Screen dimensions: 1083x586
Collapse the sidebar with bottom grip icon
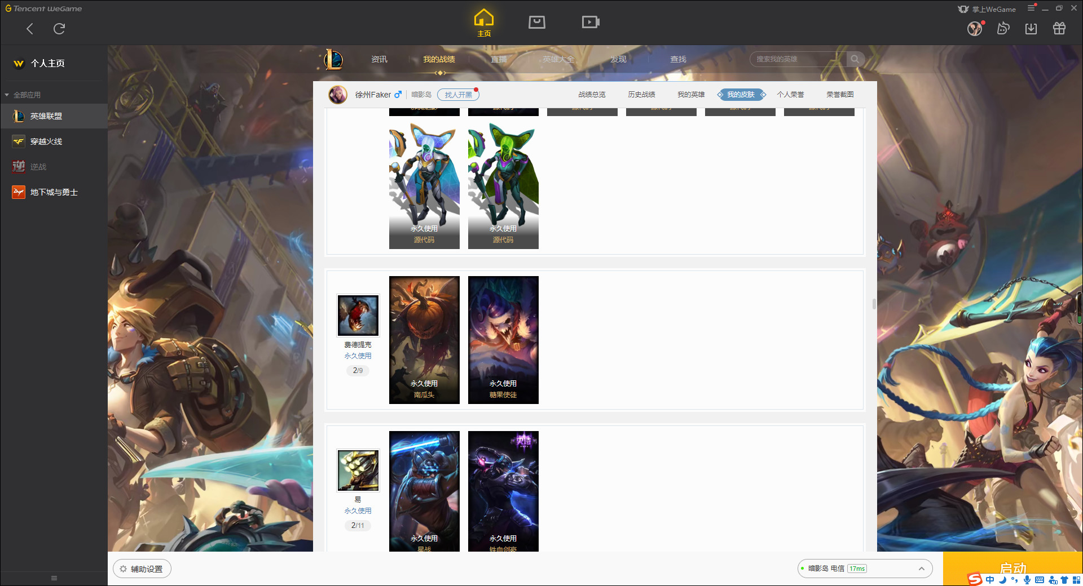54,578
